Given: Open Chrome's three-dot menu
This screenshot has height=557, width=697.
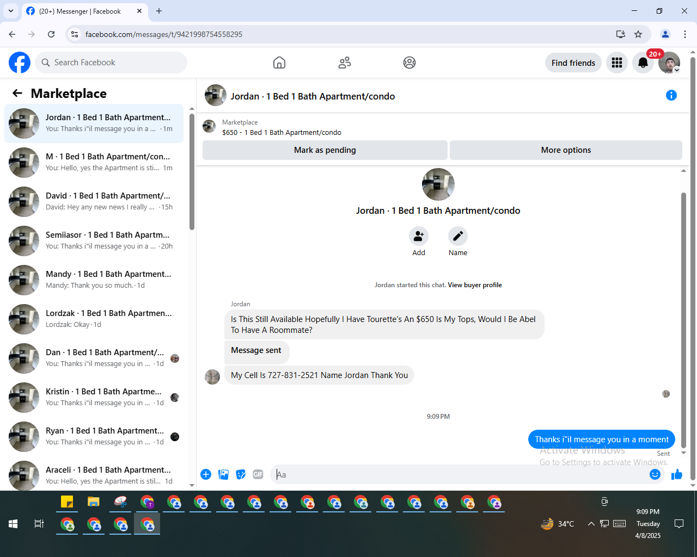Looking at the screenshot, I should pos(685,34).
